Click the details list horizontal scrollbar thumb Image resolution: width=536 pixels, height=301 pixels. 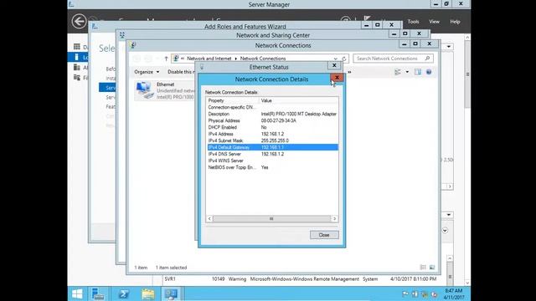tap(271, 219)
